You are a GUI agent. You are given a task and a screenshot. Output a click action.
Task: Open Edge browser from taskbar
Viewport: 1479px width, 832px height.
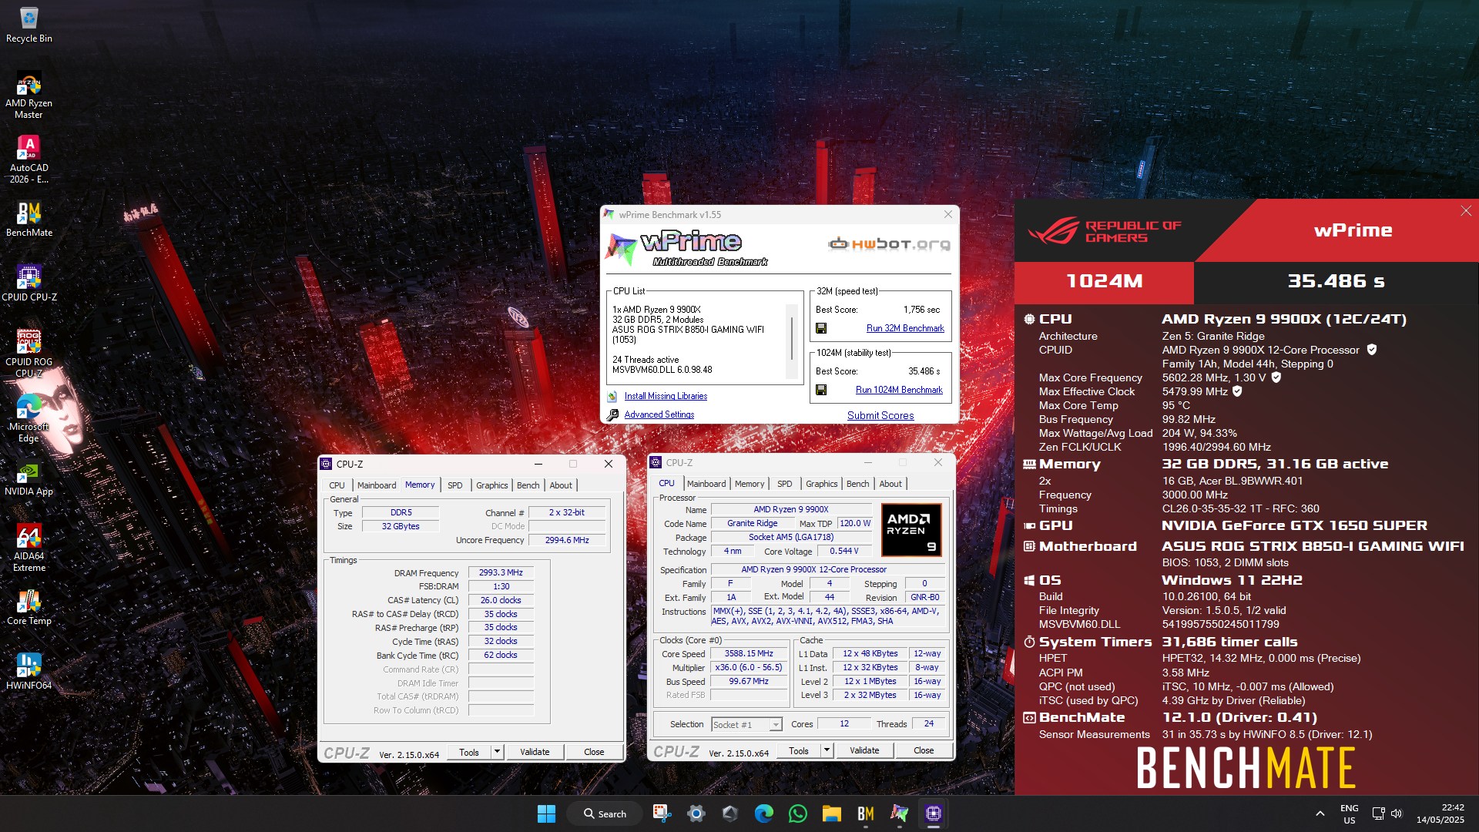point(763,814)
